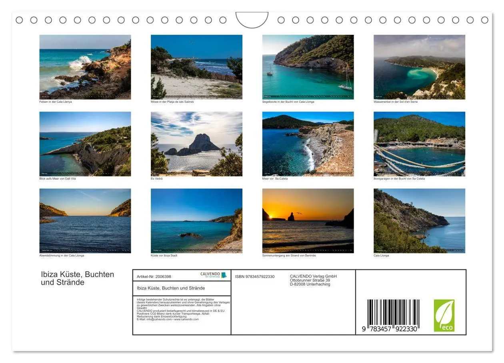Click the caption 'Bootgaragen in der Bucht von Sa Caleta'
This screenshot has width=504, height=363.
[x=399, y=179]
